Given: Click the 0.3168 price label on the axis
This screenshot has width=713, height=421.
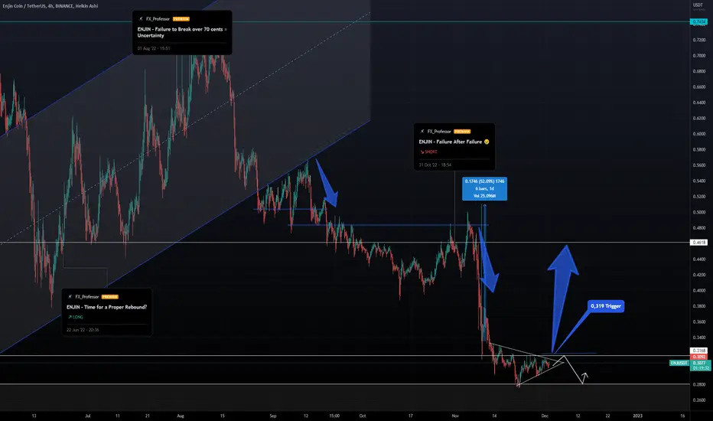Looking at the screenshot, I should tap(698, 351).
